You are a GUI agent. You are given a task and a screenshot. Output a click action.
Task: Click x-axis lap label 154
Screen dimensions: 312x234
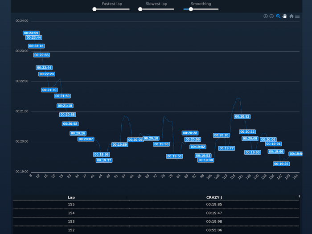[x=295, y=177]
